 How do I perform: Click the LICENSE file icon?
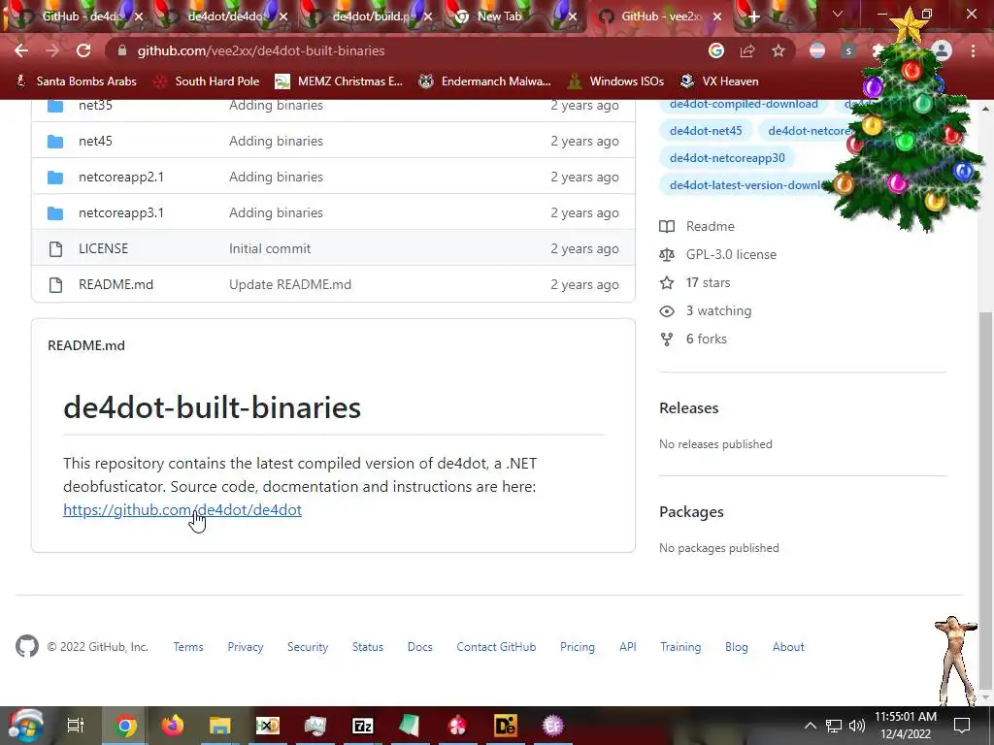tap(55, 249)
